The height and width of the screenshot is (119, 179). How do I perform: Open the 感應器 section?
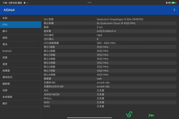pyautogui.click(x=6, y=71)
